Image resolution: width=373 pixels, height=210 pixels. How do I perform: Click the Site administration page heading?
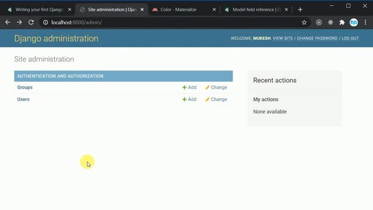click(x=44, y=59)
